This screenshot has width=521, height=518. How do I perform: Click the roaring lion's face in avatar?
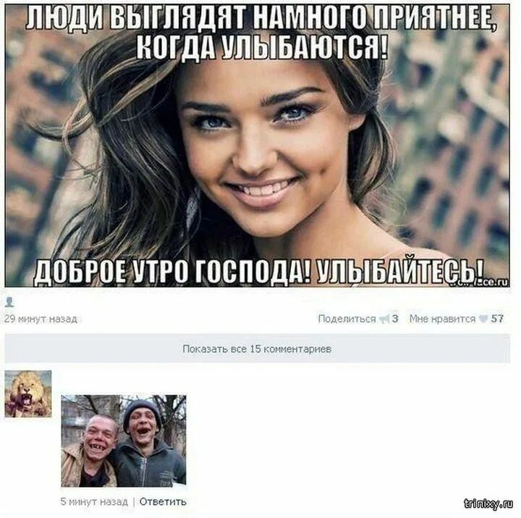(27, 393)
